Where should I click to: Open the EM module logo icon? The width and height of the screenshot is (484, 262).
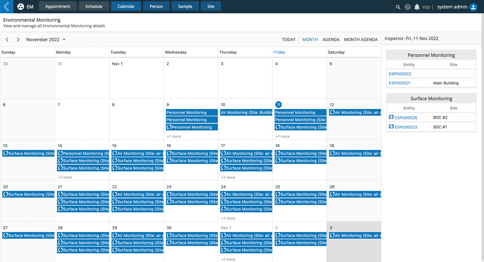point(20,7)
